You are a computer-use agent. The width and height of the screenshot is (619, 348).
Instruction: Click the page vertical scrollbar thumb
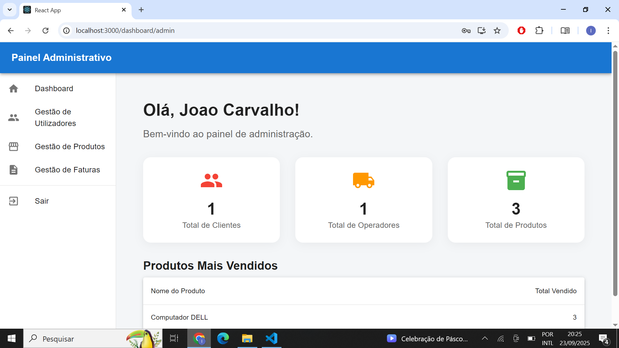pos(615,174)
